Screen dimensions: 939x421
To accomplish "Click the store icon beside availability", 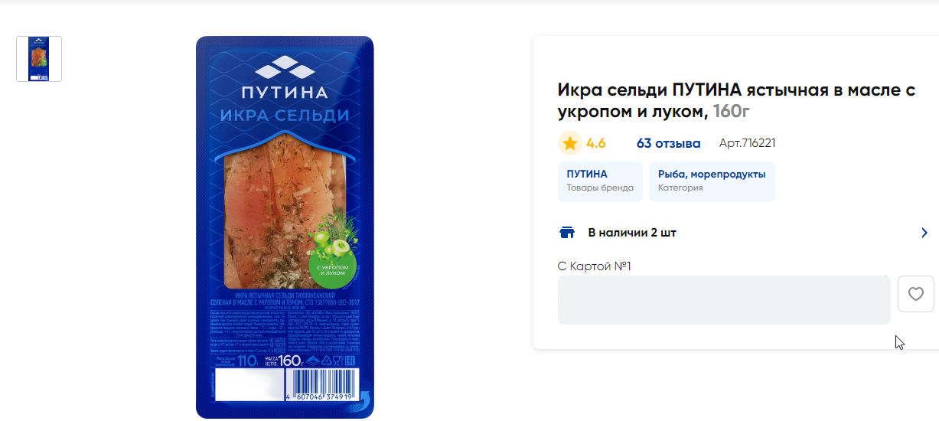I will point(567,233).
